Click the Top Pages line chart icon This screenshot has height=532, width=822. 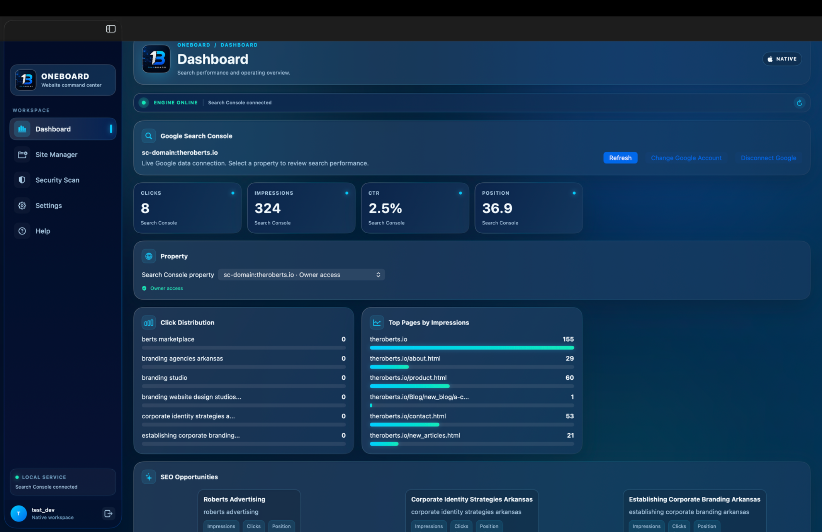376,322
